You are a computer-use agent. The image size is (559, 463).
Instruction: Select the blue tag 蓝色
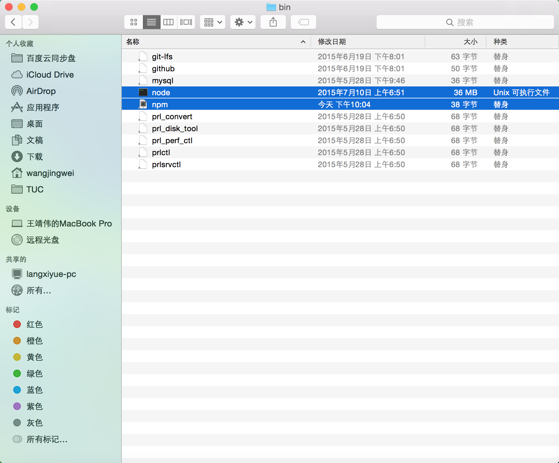[x=34, y=390]
